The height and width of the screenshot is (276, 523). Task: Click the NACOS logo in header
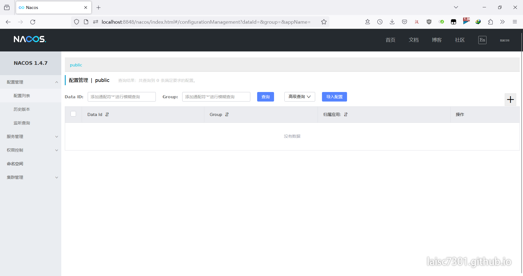tap(30, 39)
